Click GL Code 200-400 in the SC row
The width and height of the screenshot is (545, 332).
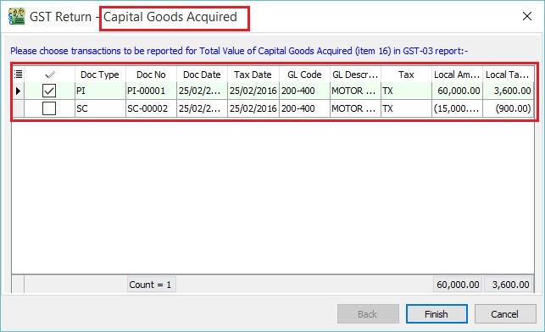click(x=304, y=108)
